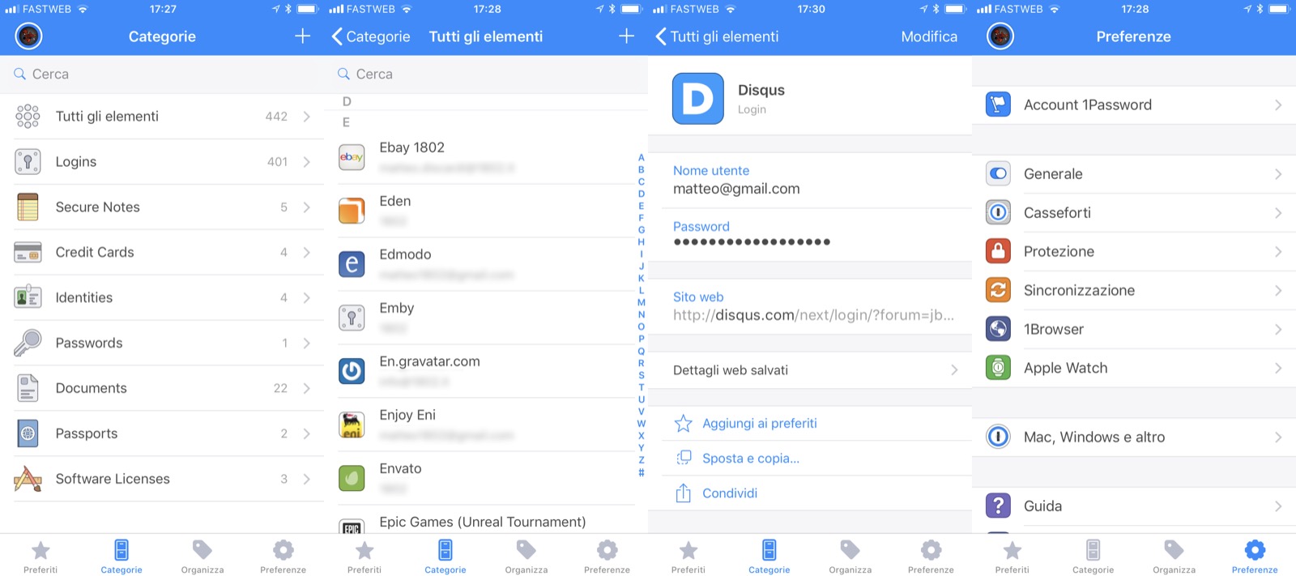Viewport: 1296px width, 576px height.
Task: Tap the Tutti gli elementi grid icon
Action: coord(28,117)
